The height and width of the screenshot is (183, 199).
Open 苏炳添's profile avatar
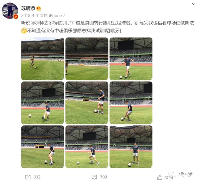tap(10, 11)
